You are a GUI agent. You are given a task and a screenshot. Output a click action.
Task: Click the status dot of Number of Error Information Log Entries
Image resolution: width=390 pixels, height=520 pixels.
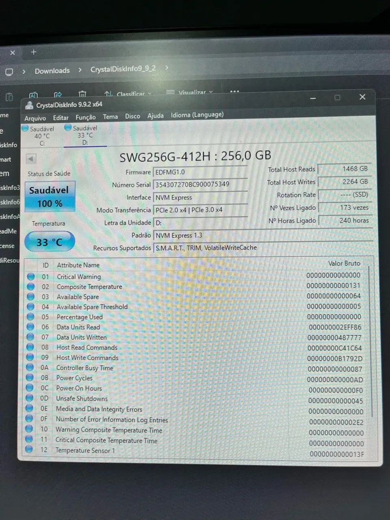pyautogui.click(x=29, y=418)
